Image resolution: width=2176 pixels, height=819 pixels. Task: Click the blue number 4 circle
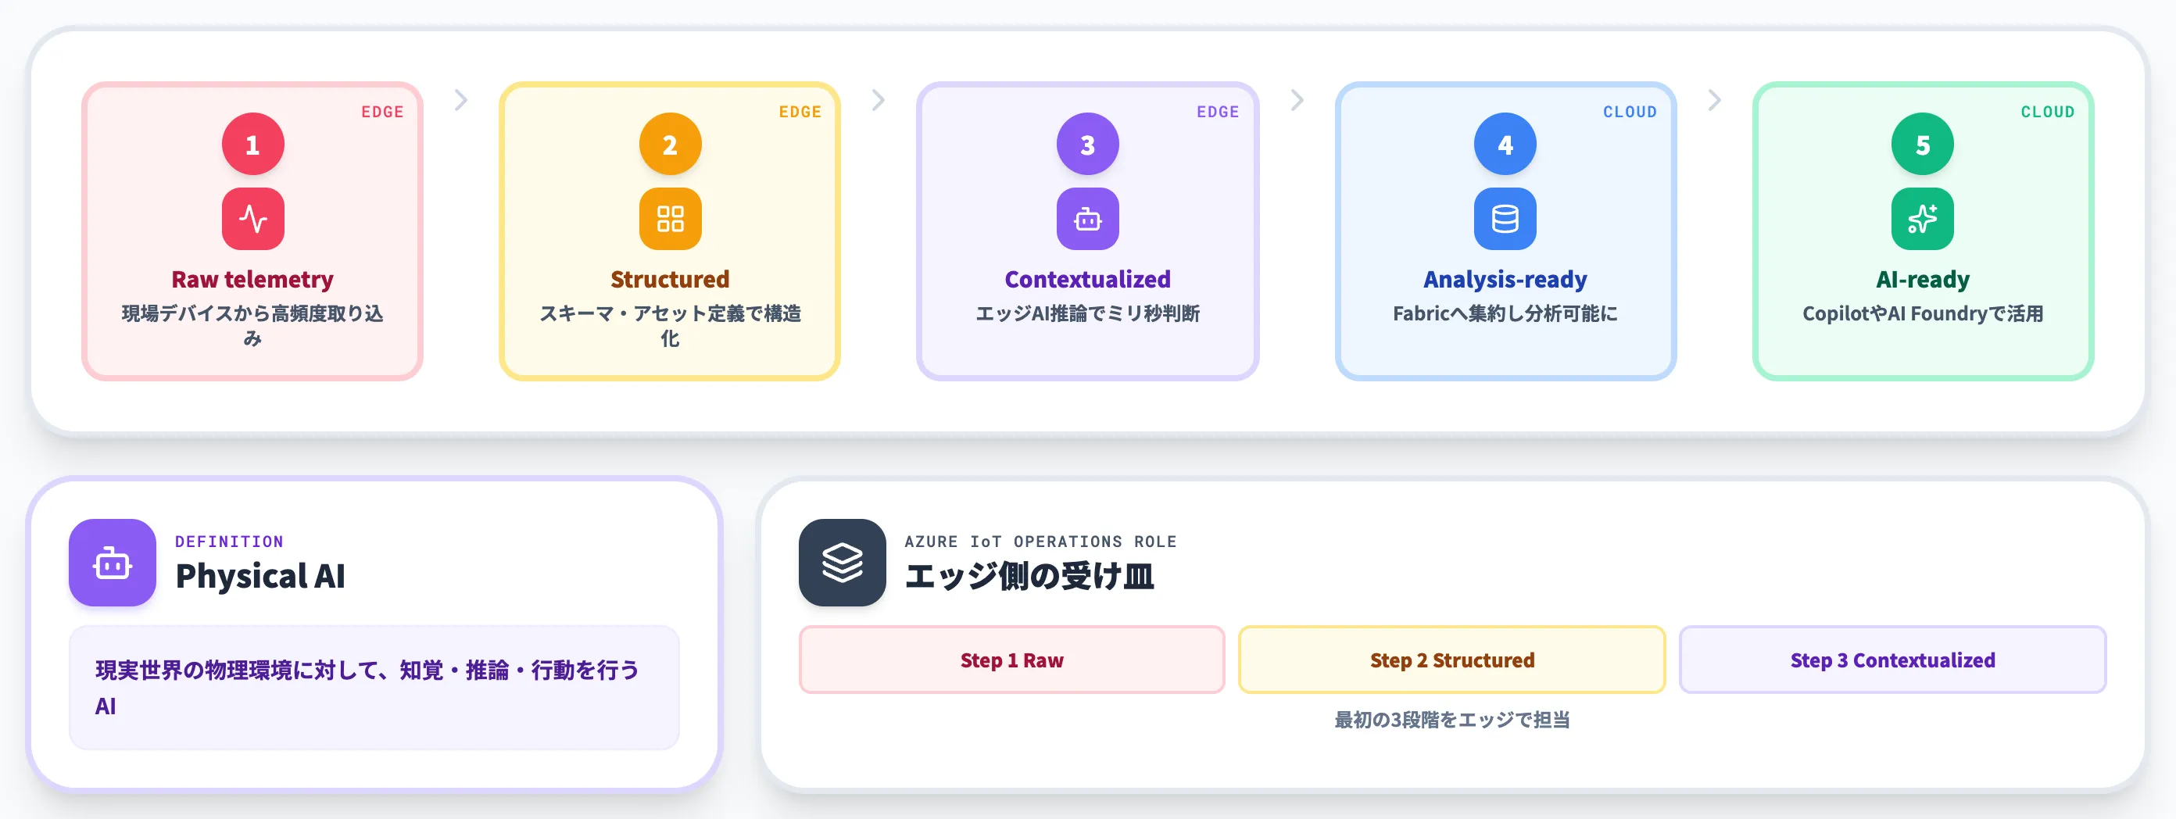1505,145
